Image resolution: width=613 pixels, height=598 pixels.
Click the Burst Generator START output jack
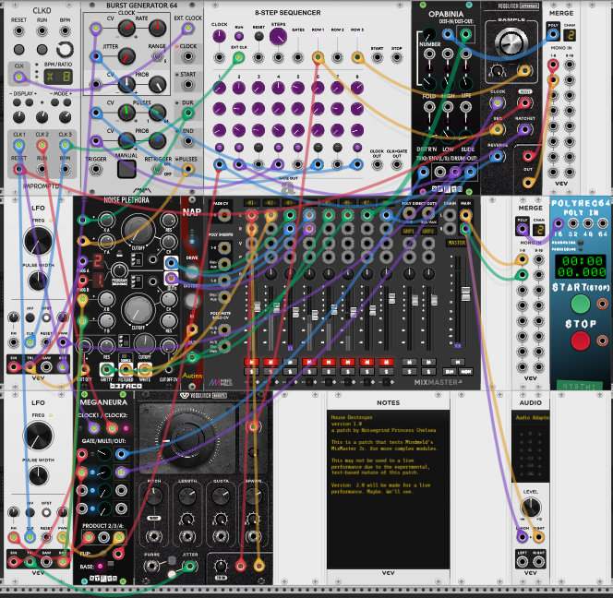pyautogui.click(x=188, y=84)
